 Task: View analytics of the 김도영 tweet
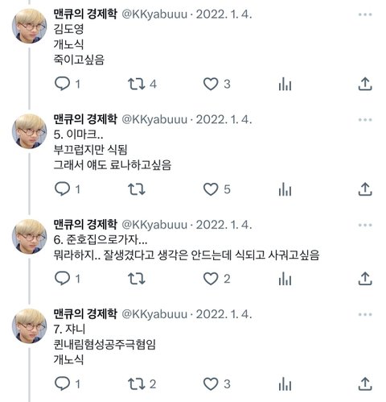[x=285, y=84]
